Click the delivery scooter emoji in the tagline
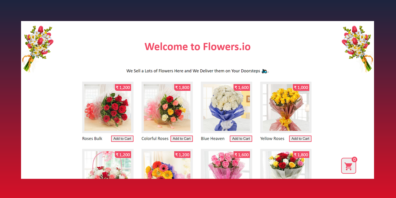 (x=264, y=71)
